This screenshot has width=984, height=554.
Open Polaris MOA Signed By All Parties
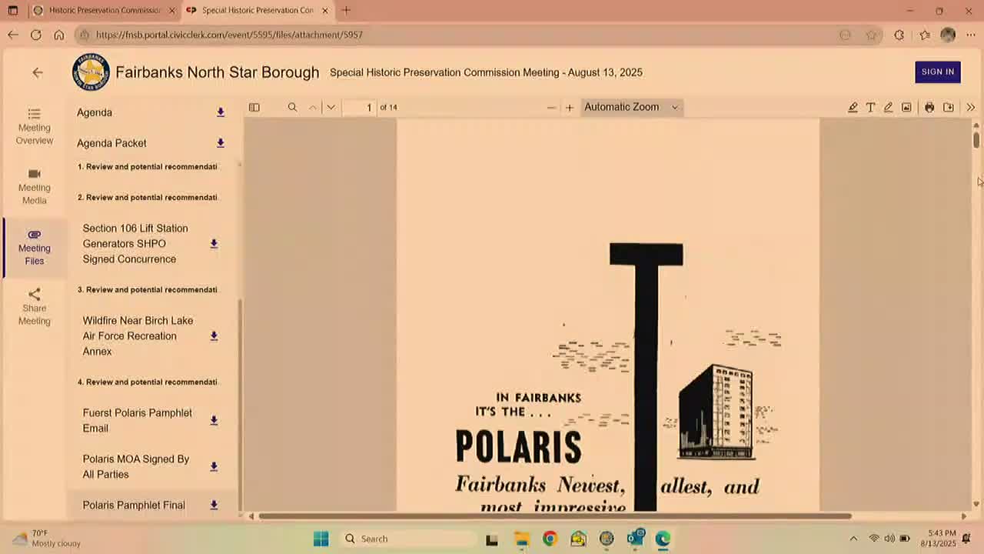tap(135, 467)
